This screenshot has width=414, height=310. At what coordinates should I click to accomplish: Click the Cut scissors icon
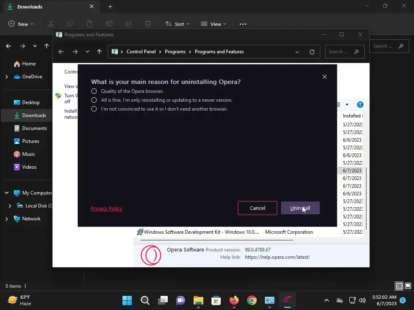[x=51, y=24]
